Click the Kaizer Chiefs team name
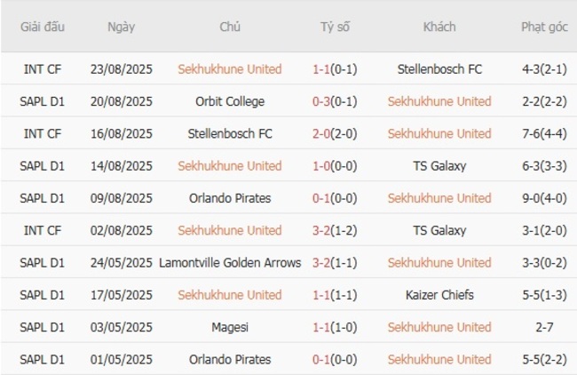 point(439,294)
